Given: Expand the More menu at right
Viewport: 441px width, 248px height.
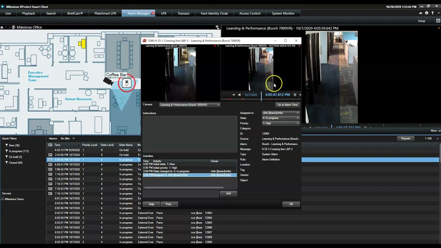Looking at the screenshot, I should click(x=435, y=131).
